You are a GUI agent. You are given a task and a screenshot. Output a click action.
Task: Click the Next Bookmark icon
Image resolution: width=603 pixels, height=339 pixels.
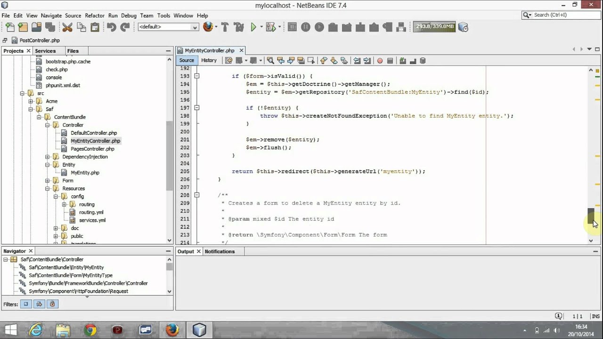point(334,60)
